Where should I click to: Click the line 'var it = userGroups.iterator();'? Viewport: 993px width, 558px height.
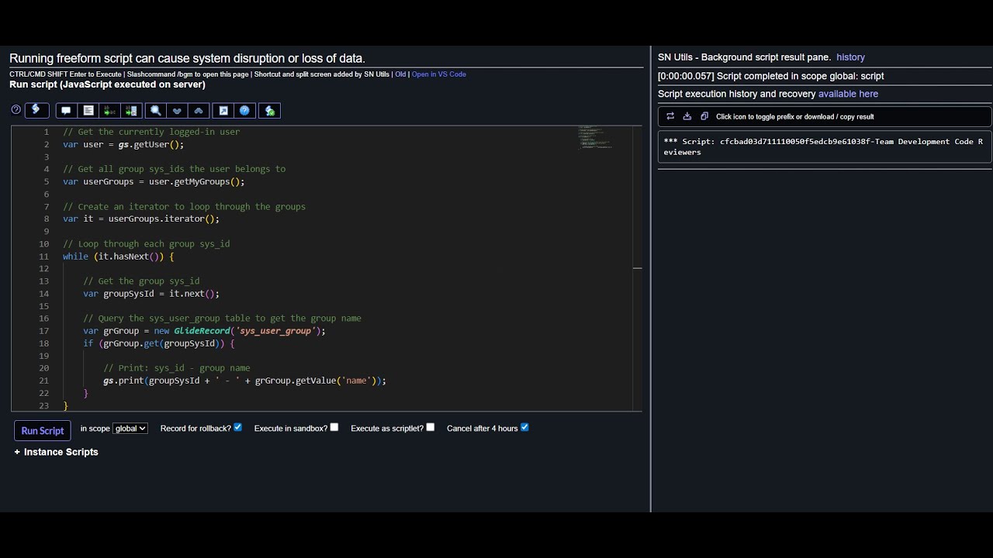point(141,219)
